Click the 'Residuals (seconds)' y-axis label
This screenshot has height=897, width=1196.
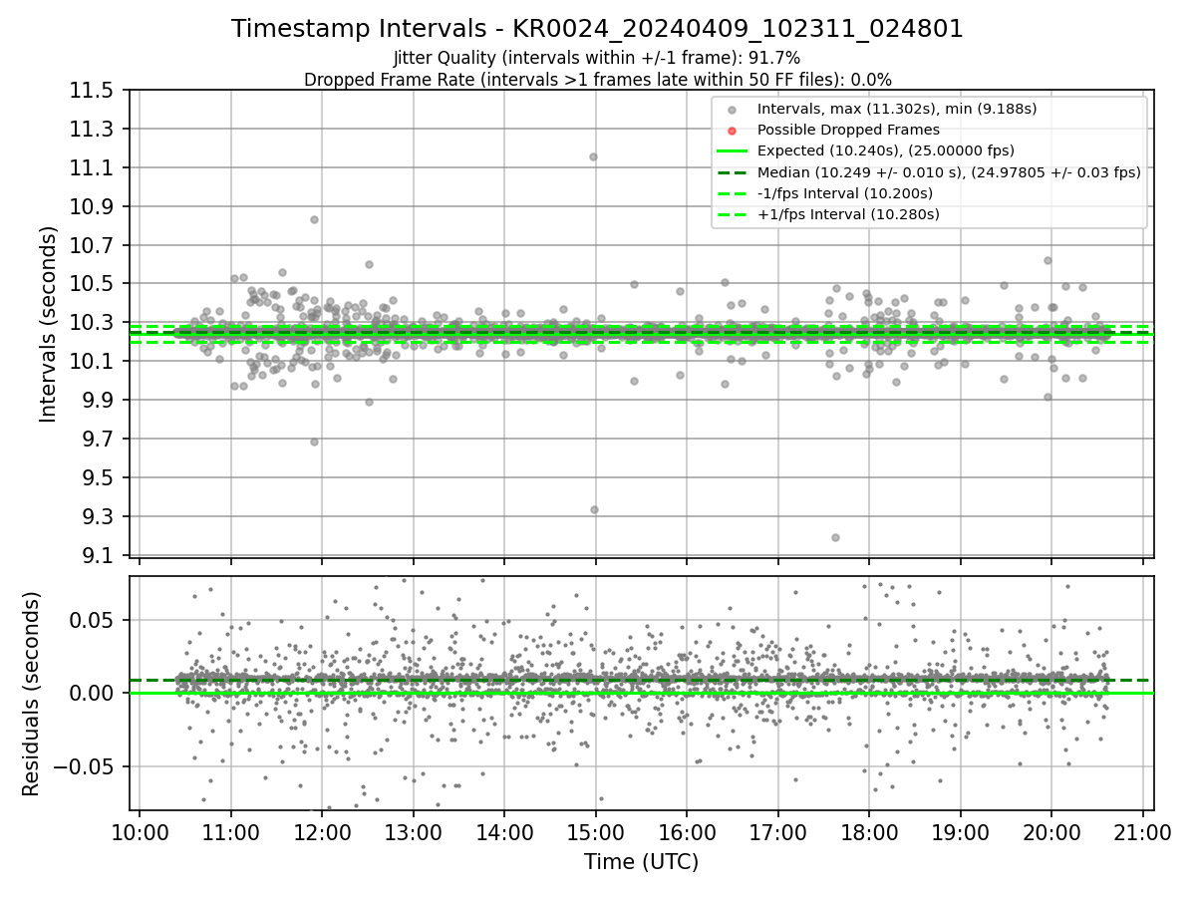32,694
